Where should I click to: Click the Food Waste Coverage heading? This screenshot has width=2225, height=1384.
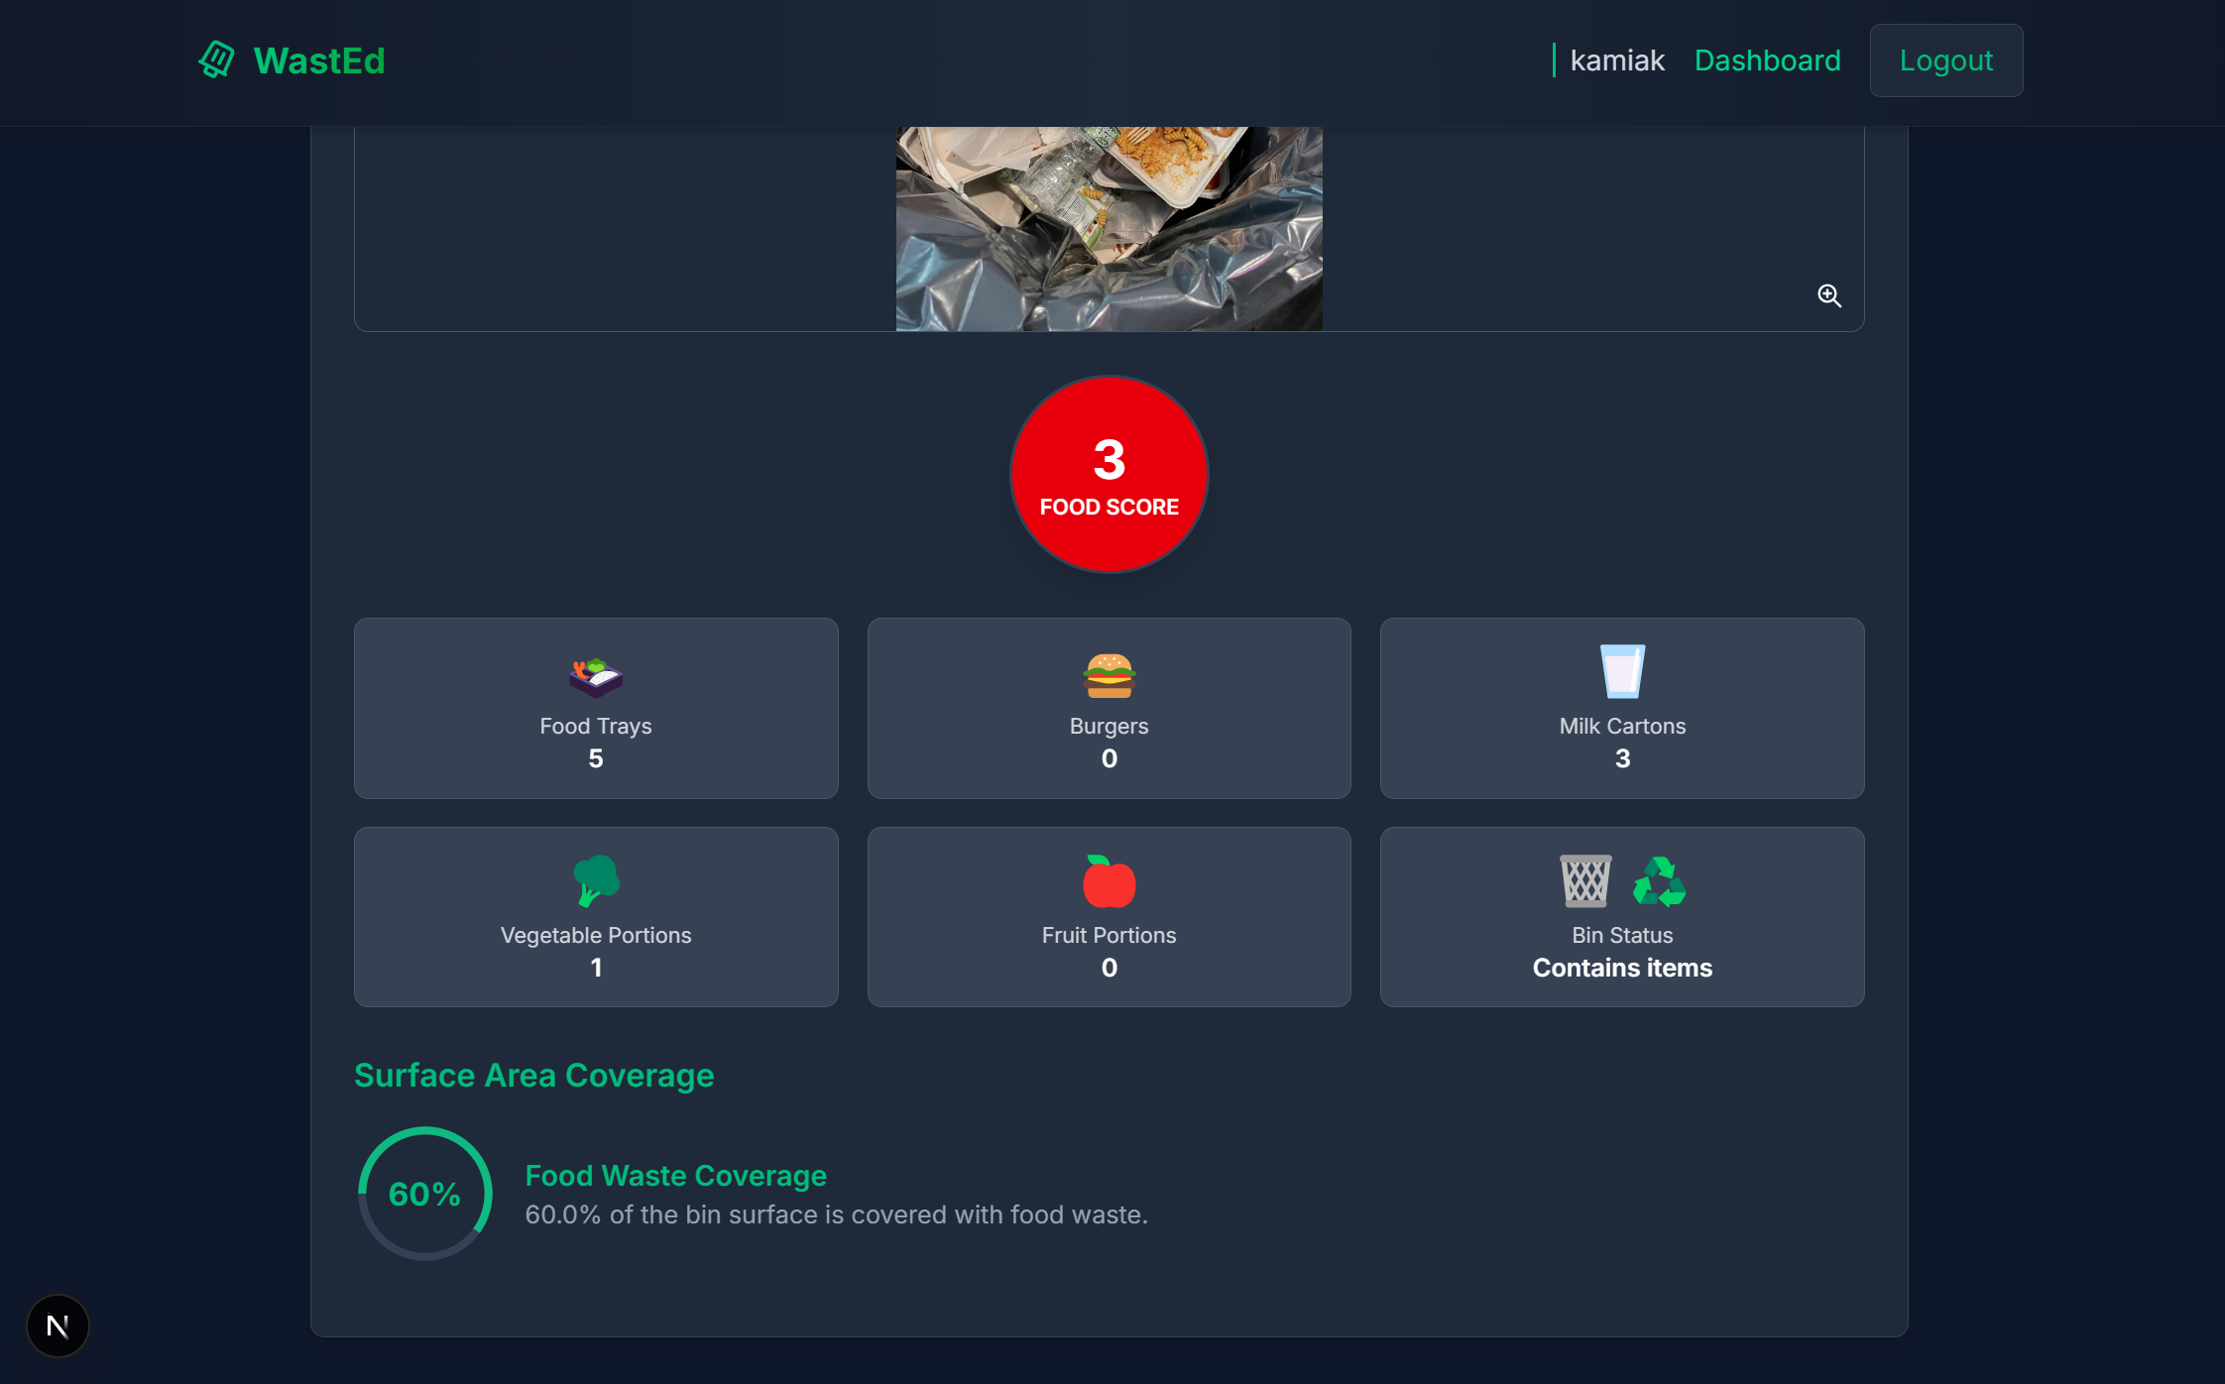675,1175
